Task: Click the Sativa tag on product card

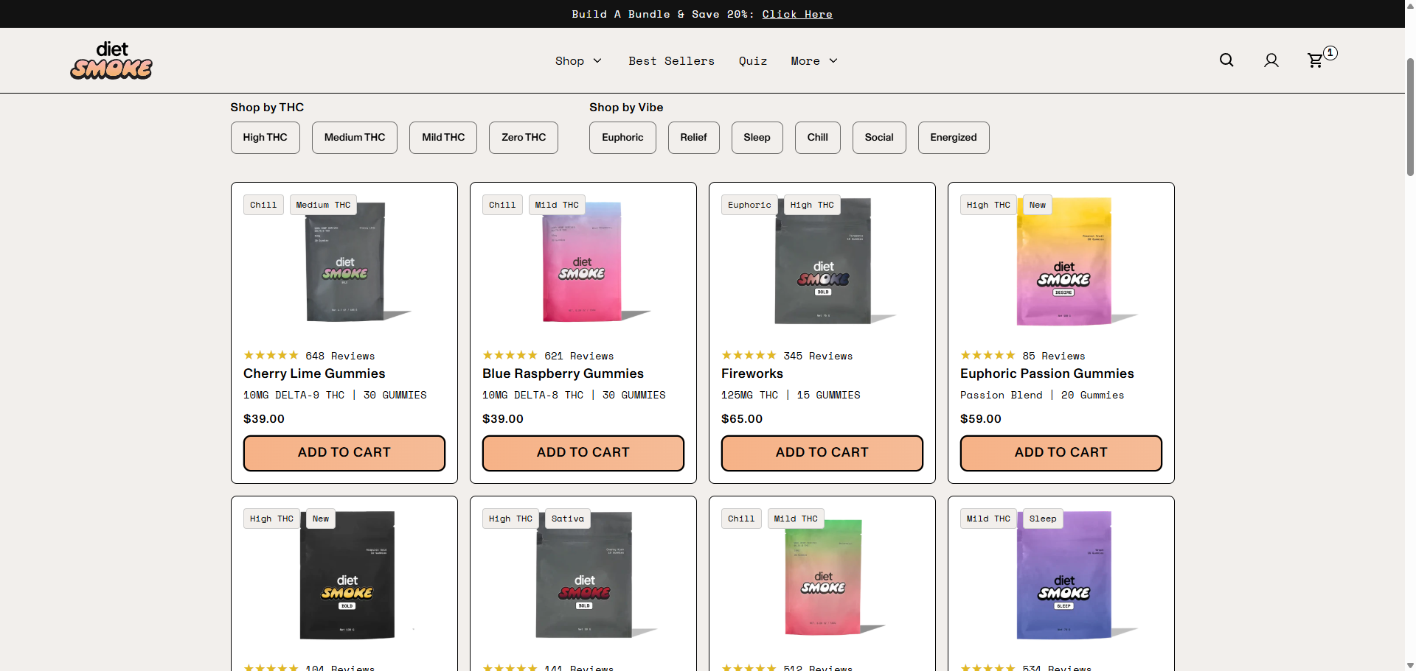Action: tap(568, 519)
